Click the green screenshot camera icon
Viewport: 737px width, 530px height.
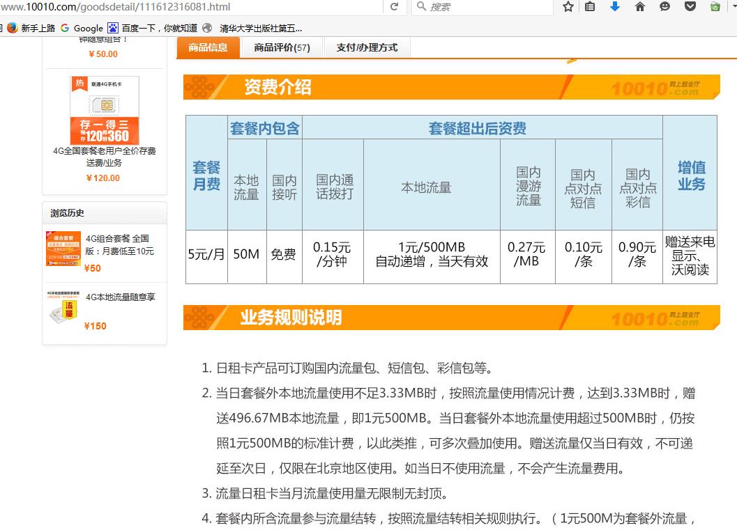714,8
